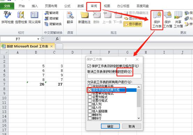Click the help question mark in dialog
Screen dimensions: 193x135
(125, 59)
